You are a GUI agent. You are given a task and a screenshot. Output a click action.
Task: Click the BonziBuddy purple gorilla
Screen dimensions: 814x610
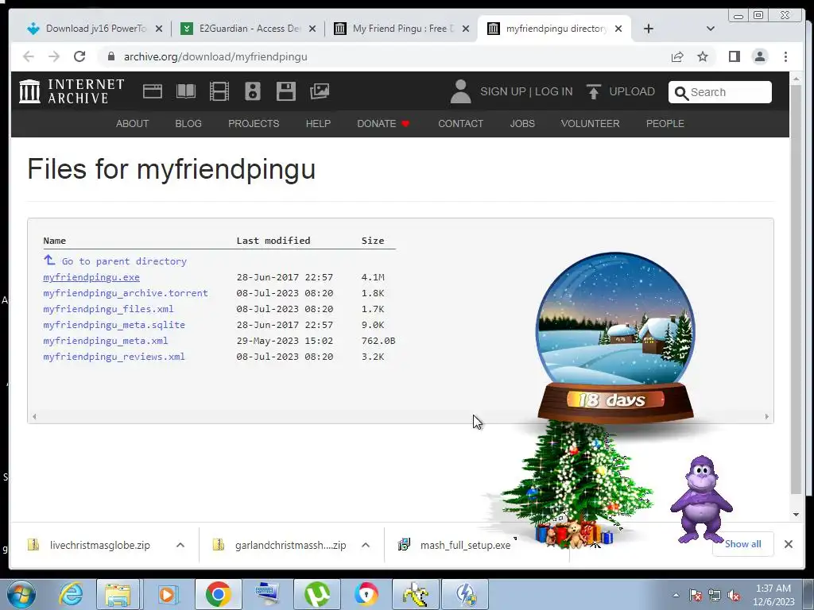click(701, 499)
